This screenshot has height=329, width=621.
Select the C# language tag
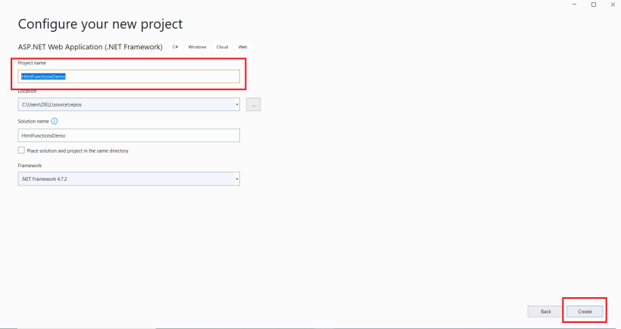(175, 47)
